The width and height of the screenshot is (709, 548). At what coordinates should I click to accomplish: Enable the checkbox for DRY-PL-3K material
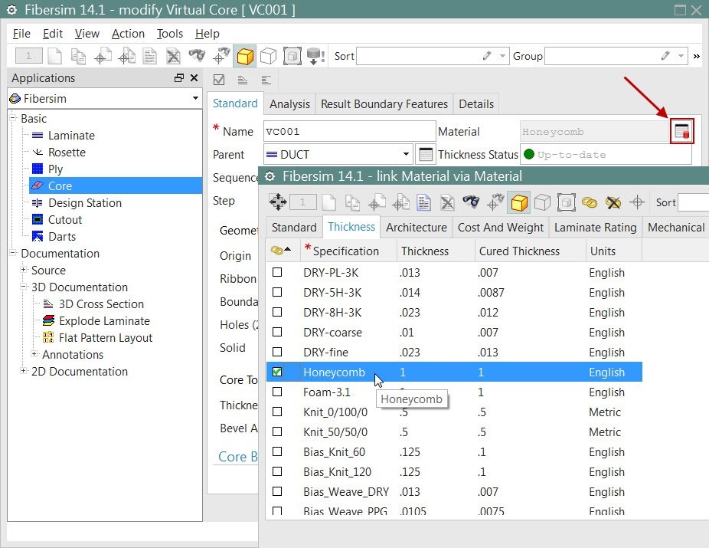pyautogui.click(x=277, y=272)
